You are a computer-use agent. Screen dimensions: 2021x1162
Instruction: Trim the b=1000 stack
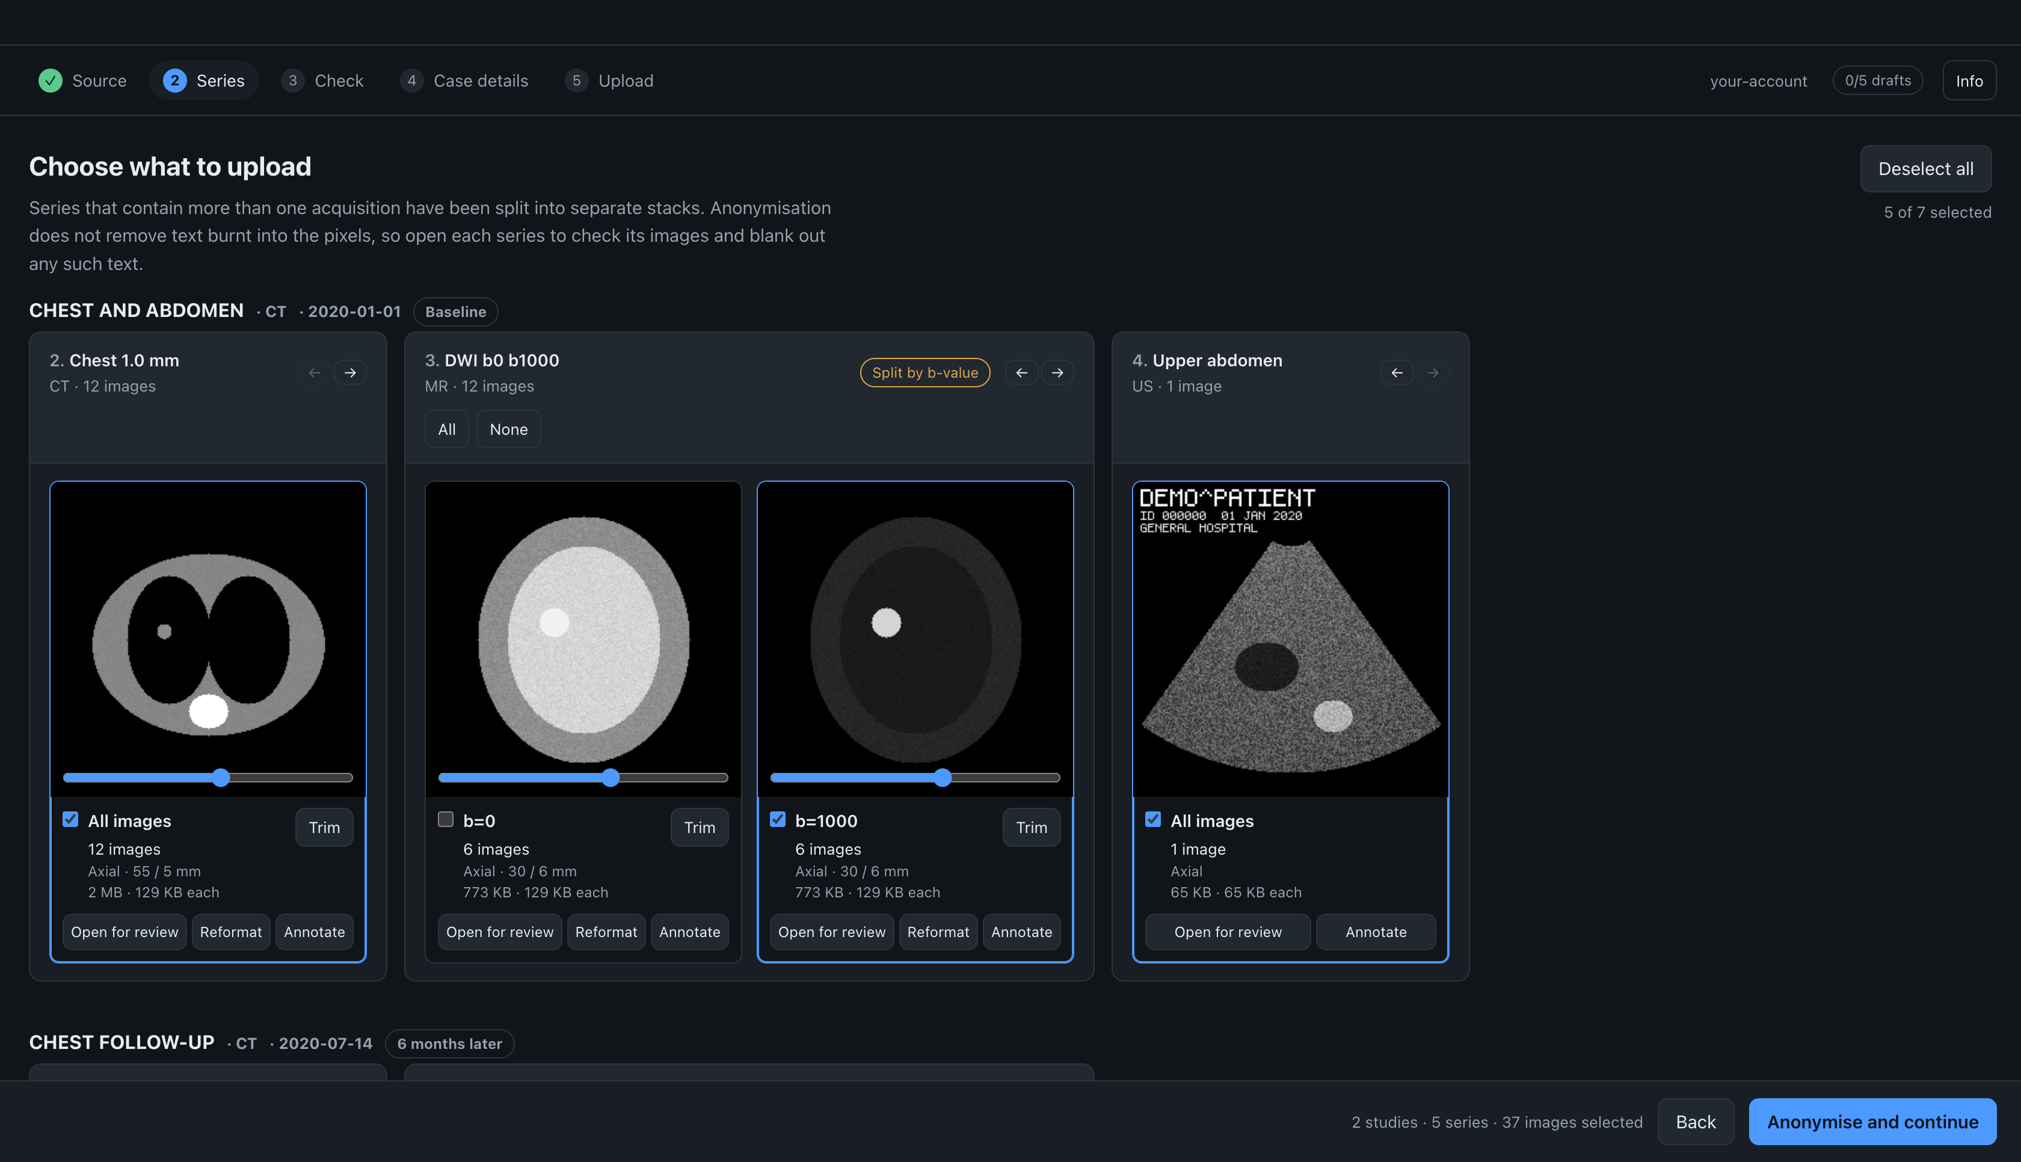1032,828
